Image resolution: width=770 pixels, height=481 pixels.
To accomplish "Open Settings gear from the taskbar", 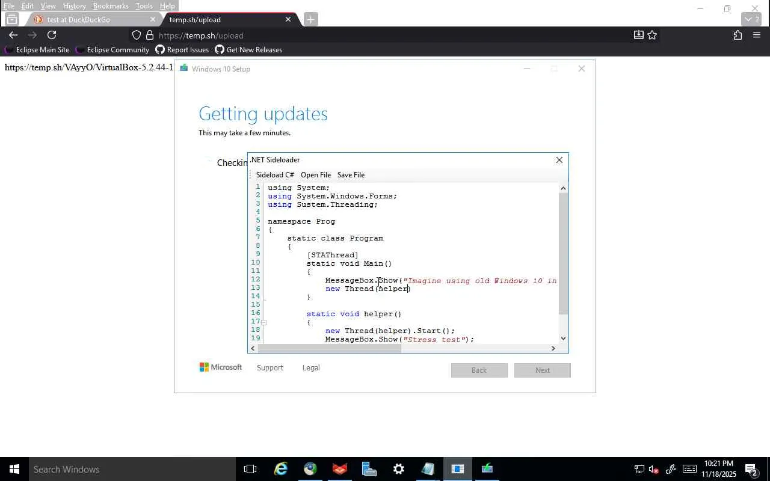I will click(x=399, y=469).
